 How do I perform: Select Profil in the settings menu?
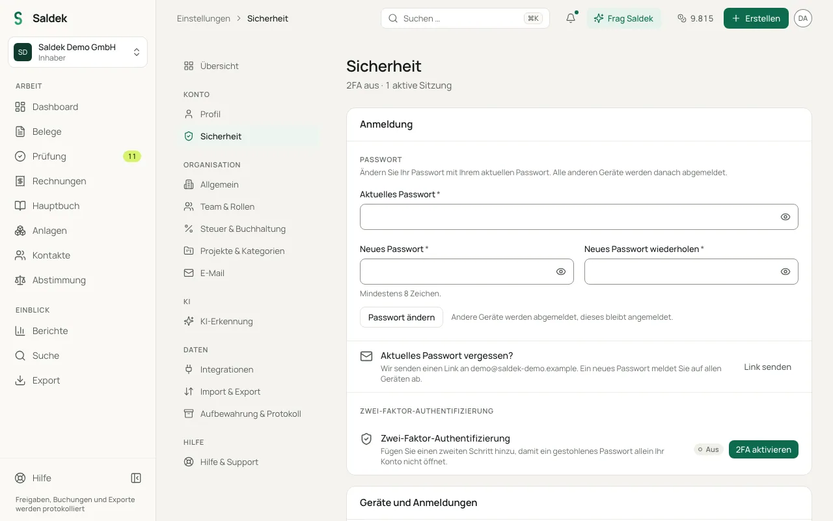[248, 114]
